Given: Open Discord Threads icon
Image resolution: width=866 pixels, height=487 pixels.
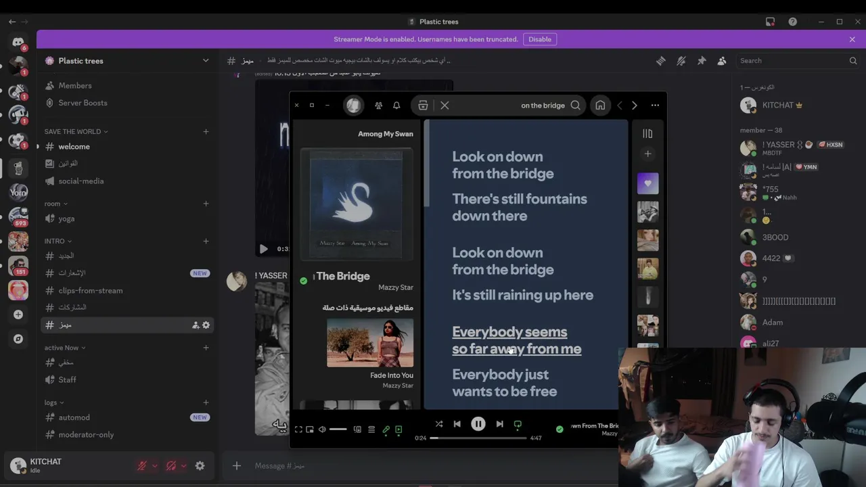Looking at the screenshot, I should coord(660,61).
